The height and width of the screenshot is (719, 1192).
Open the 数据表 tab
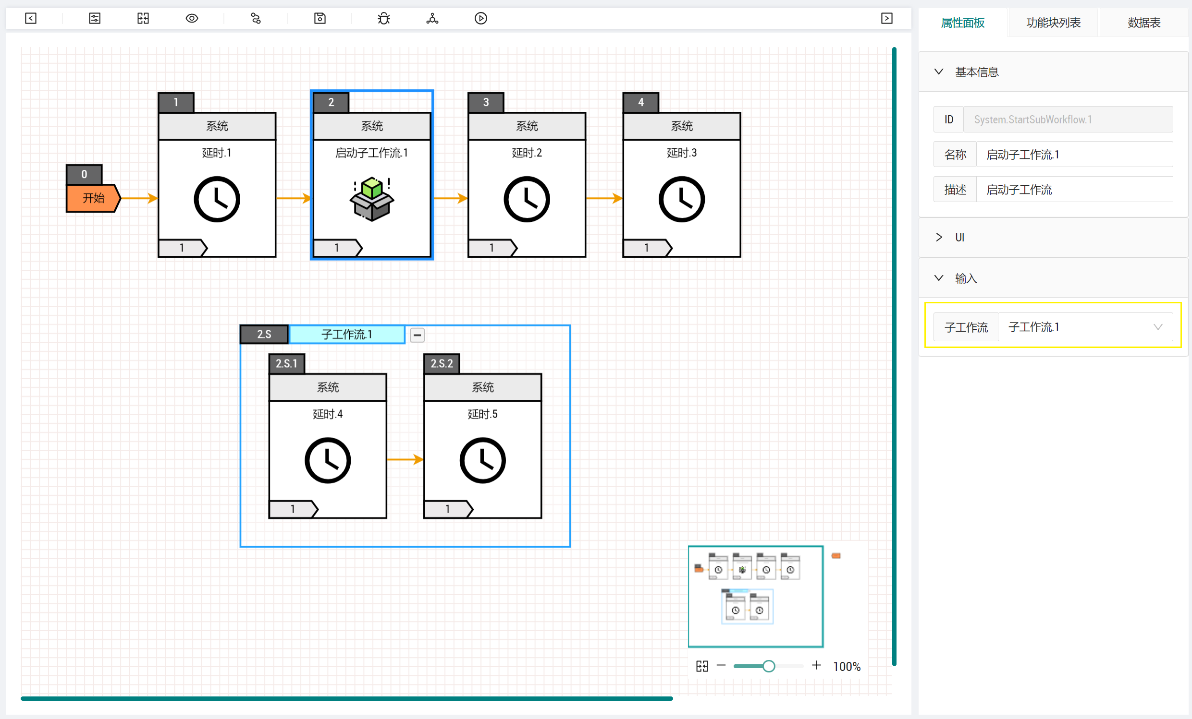pyautogui.click(x=1144, y=23)
